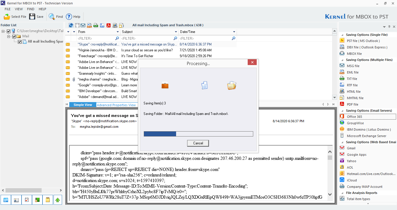Click the From filter input field
The image size is (397, 210).
98,38
